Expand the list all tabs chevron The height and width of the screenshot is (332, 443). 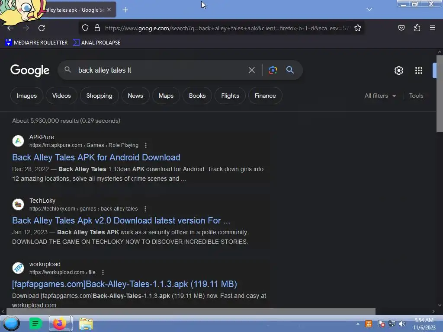tap(369, 10)
